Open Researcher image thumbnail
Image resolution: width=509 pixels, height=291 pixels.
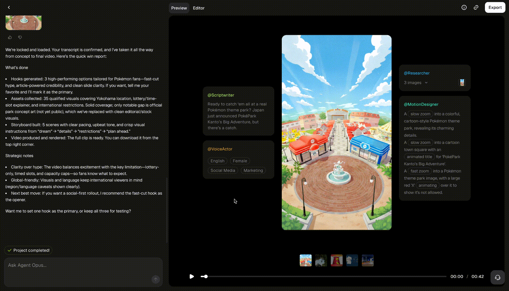click(462, 82)
